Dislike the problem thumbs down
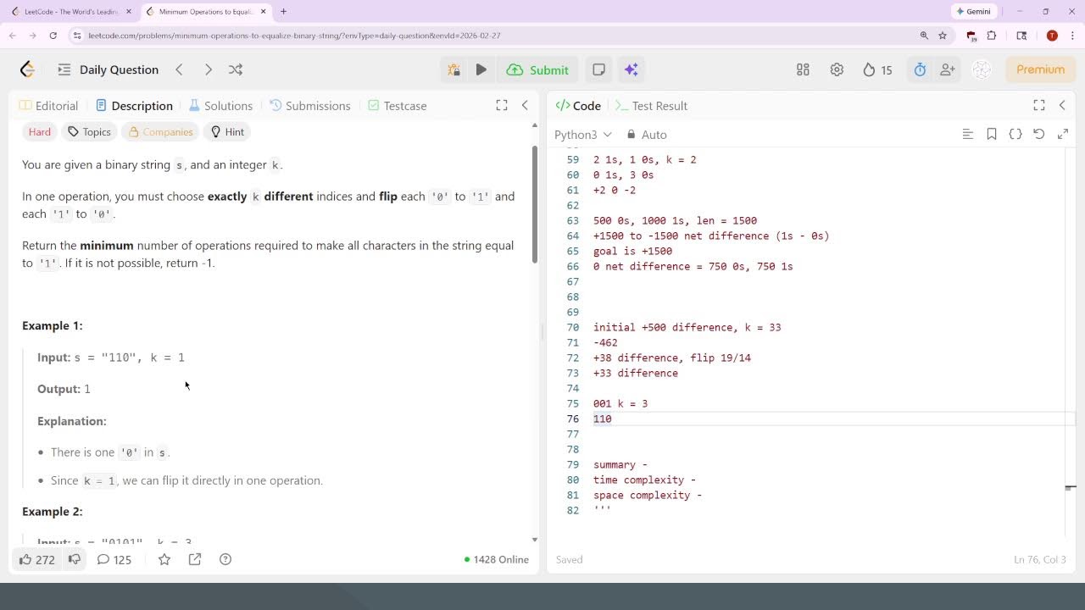1085x610 pixels. [x=75, y=559]
